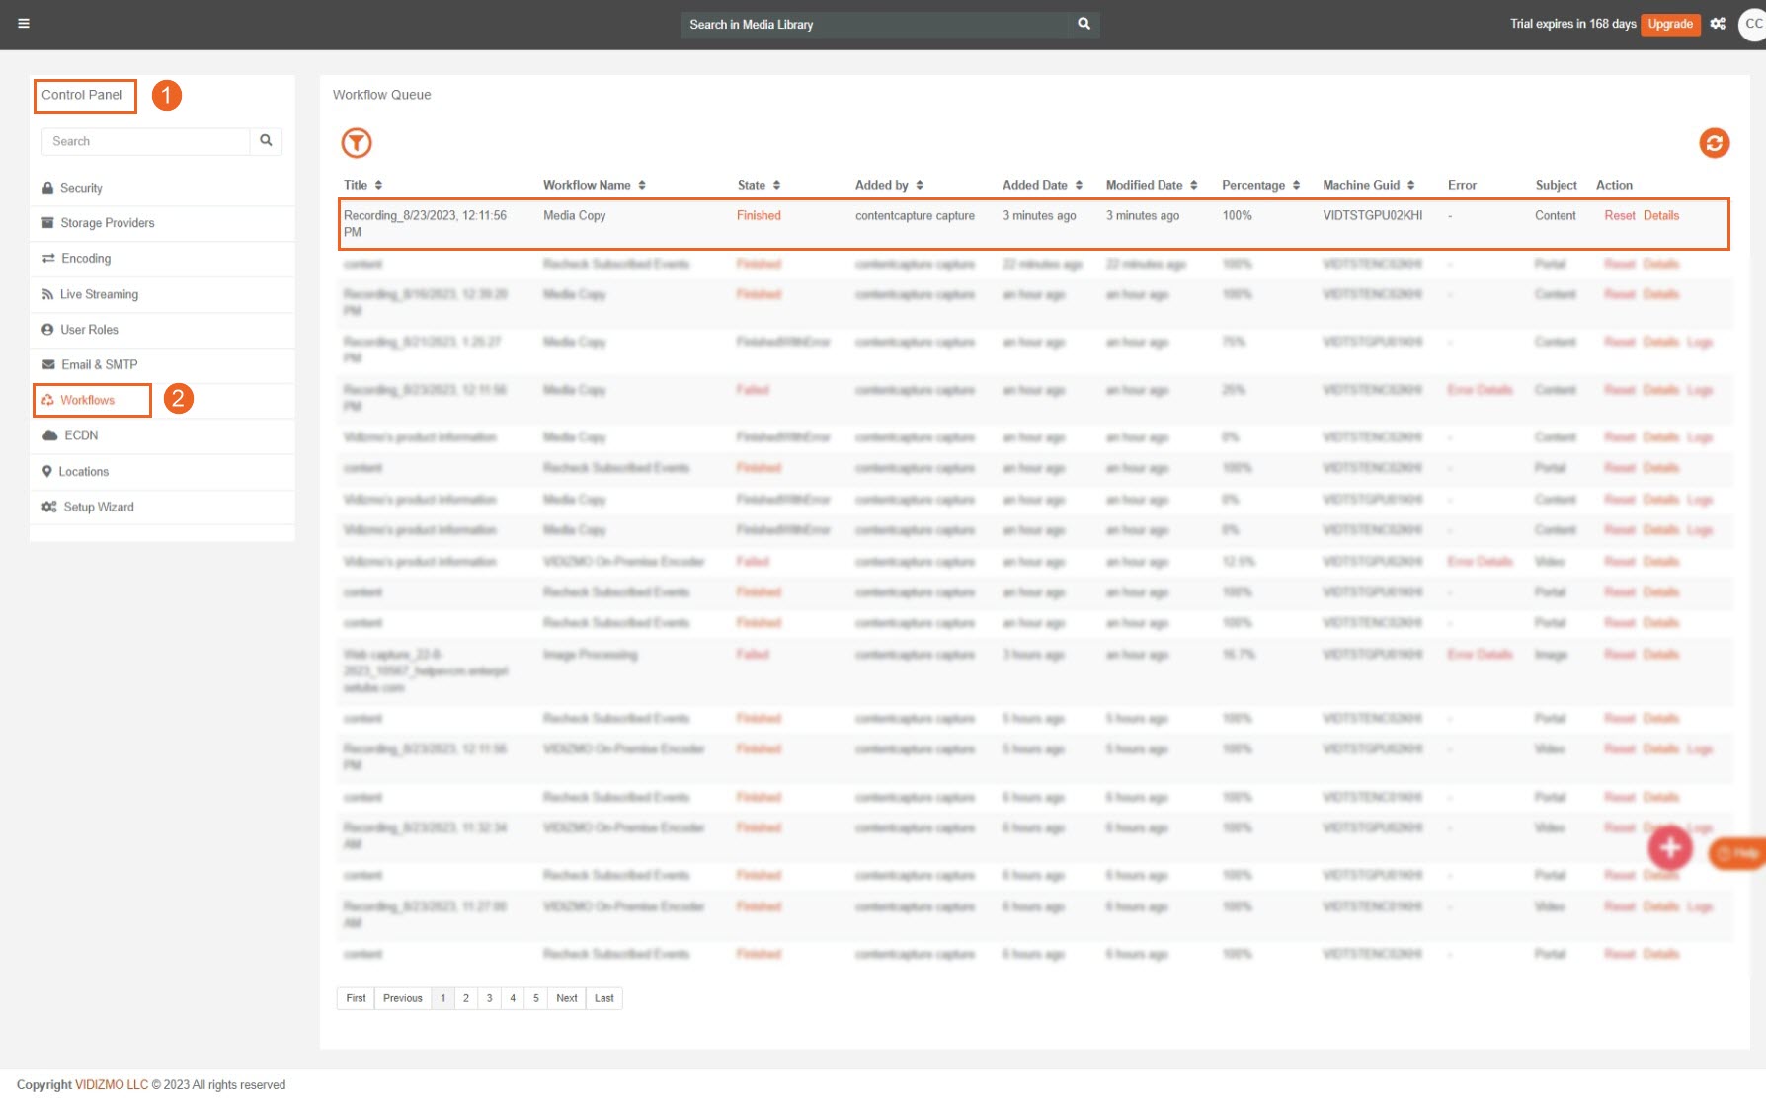Open the hamburger navigation menu
Viewport: 1766px width, 1101px height.
[x=24, y=24]
